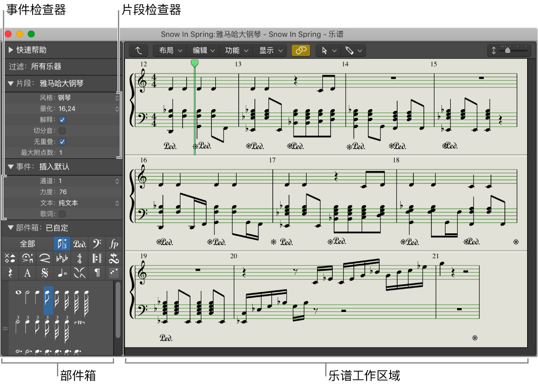
Task: Open the 文本 纯文本 pop-up menu
Action: (89, 203)
